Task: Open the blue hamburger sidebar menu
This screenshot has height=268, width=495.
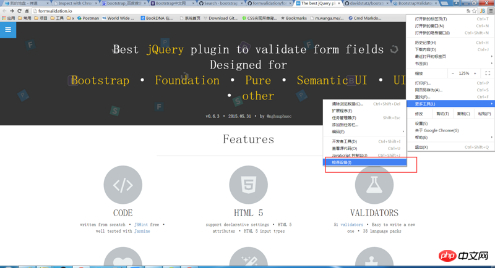Action: pos(8,30)
